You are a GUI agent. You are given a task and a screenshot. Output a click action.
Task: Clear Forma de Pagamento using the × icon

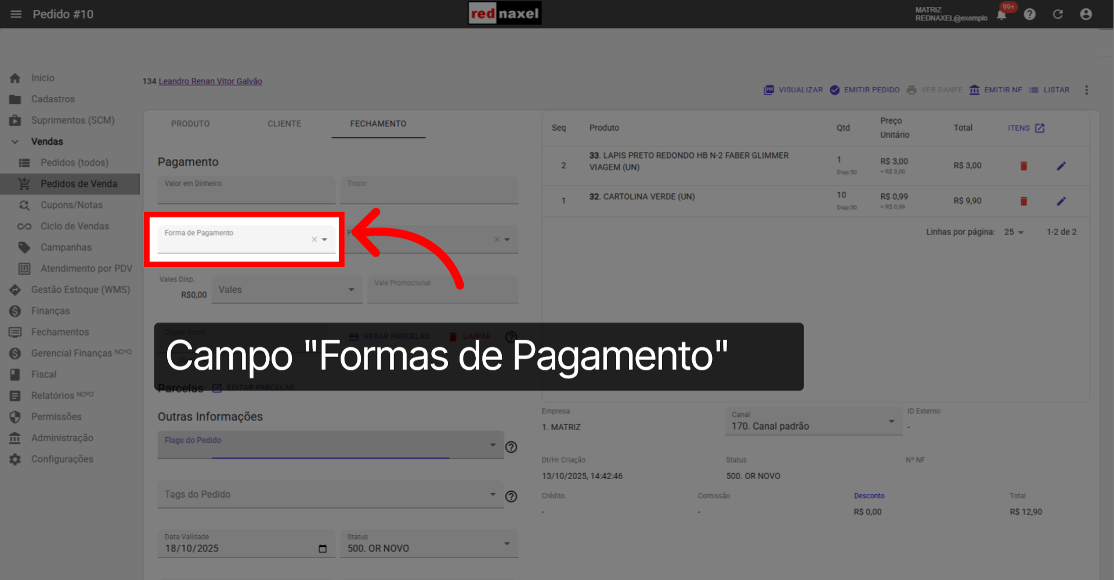314,239
